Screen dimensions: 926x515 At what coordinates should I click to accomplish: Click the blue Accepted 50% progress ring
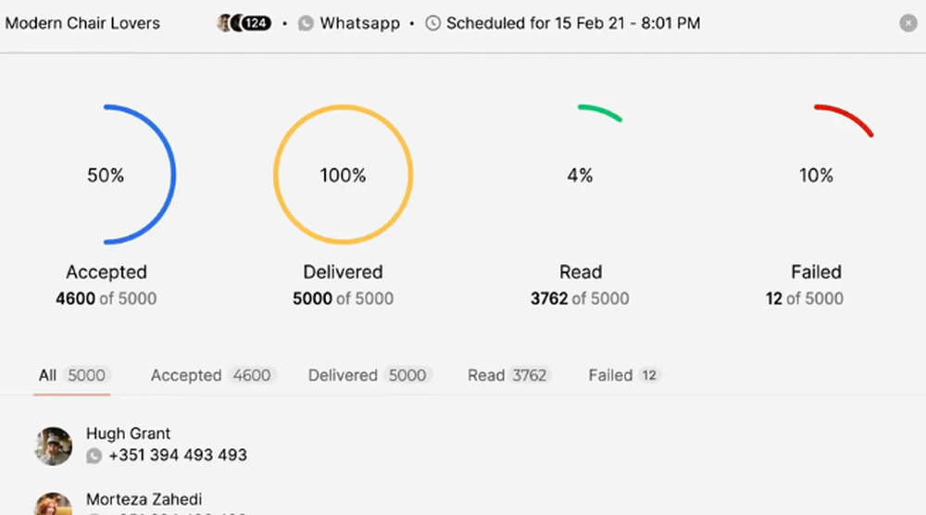172,174
